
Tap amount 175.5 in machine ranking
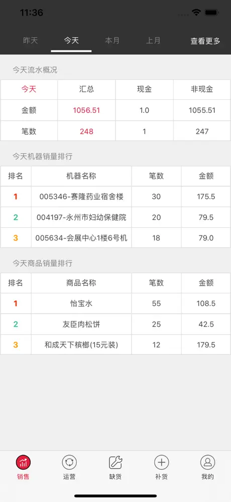tap(206, 197)
